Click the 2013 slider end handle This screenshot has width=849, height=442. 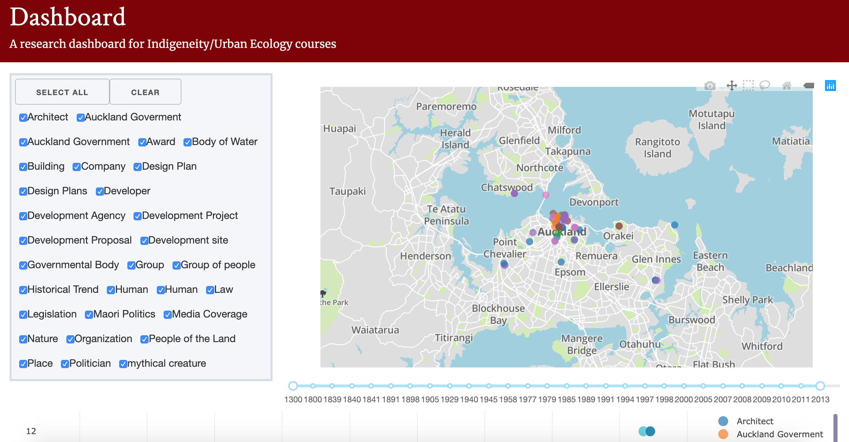pos(820,386)
